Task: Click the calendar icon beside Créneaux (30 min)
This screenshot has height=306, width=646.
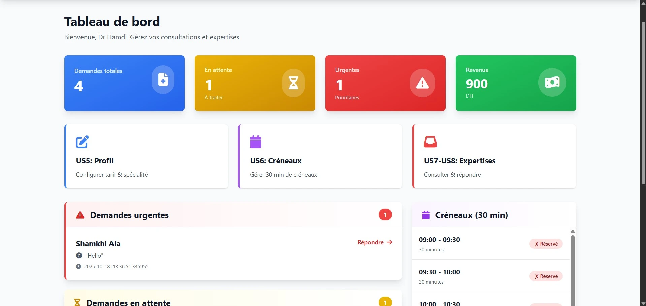Action: pyautogui.click(x=426, y=215)
